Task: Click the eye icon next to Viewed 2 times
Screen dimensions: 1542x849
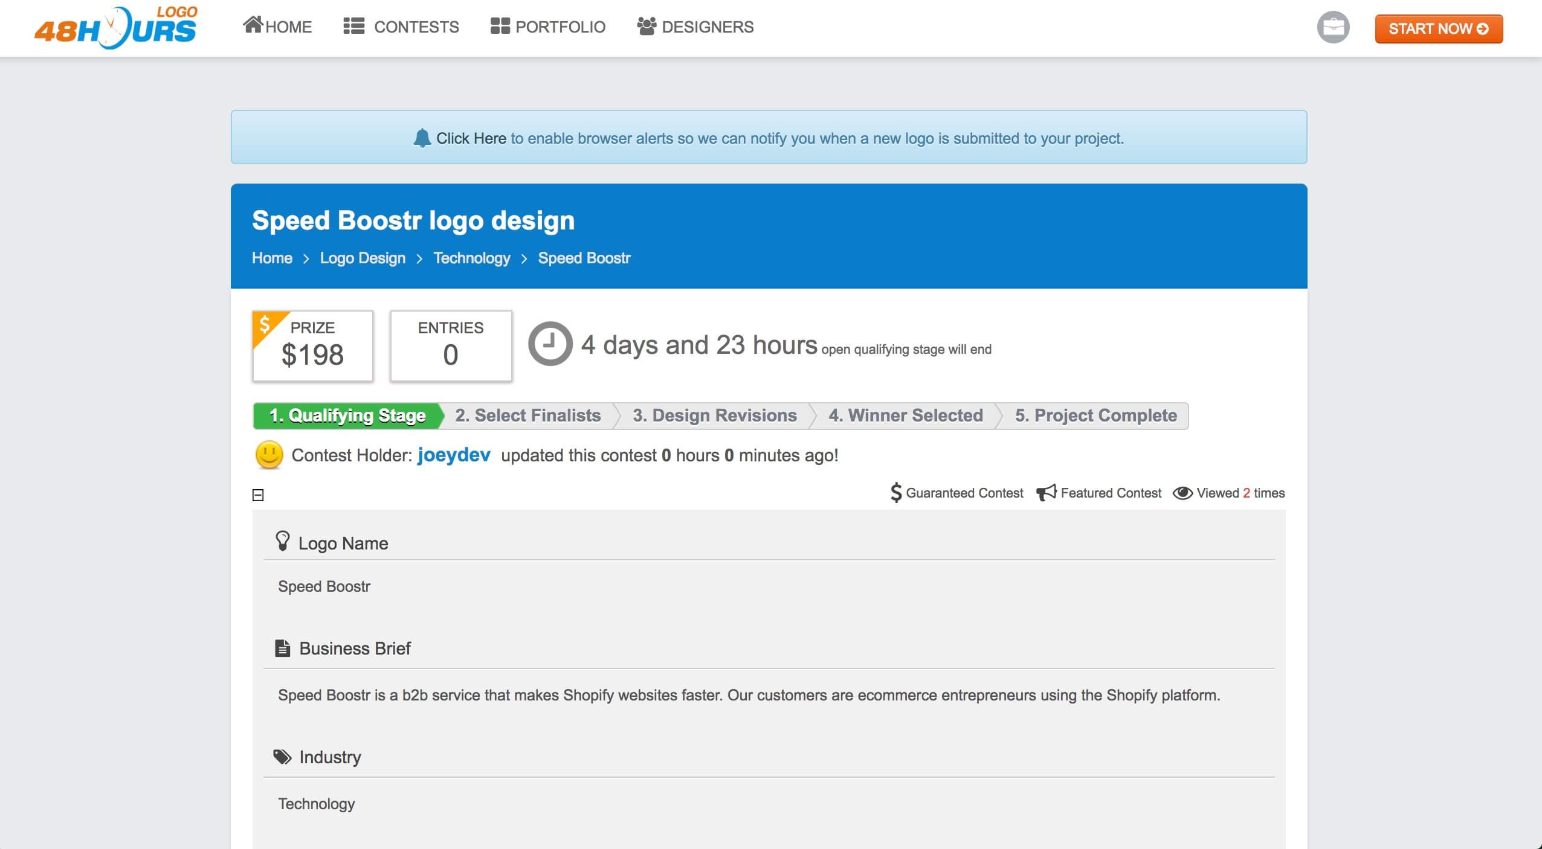Action: click(1182, 493)
